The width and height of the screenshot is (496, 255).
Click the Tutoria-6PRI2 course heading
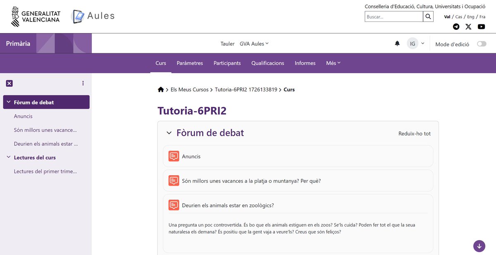coord(192,111)
